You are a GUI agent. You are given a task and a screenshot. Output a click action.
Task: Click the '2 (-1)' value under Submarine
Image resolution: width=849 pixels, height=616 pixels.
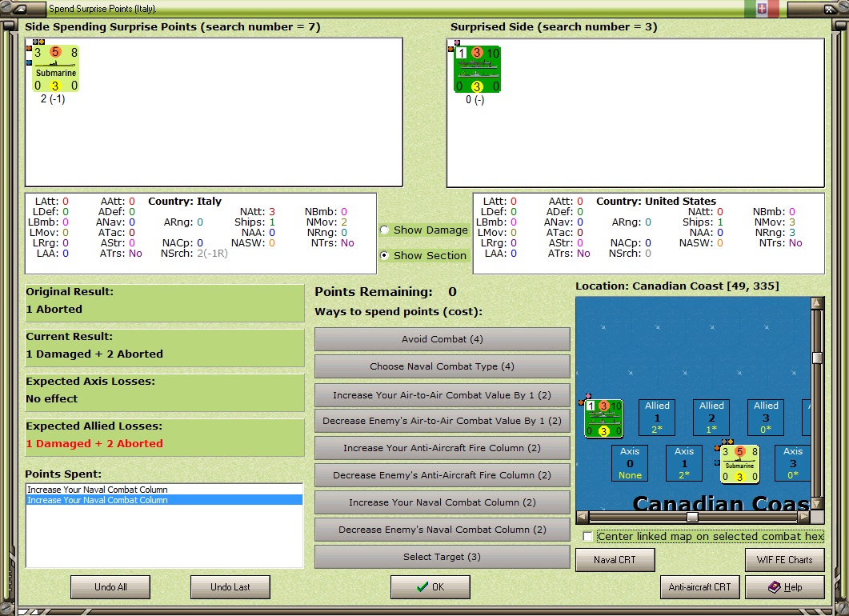53,99
